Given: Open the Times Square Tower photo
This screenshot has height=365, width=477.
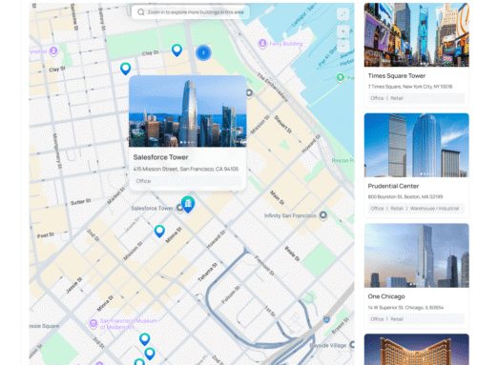Looking at the screenshot, I should pyautogui.click(x=417, y=35).
